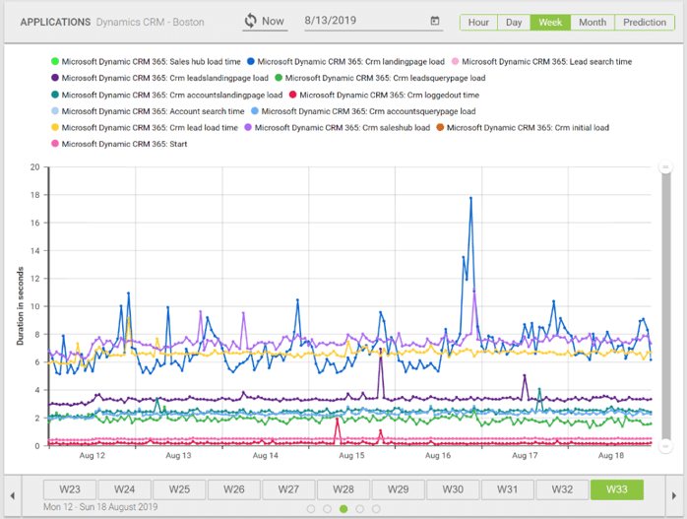Viewport: 687px width, 519px height.
Task: Click the Duration in seconds axis title
Action: coord(20,306)
